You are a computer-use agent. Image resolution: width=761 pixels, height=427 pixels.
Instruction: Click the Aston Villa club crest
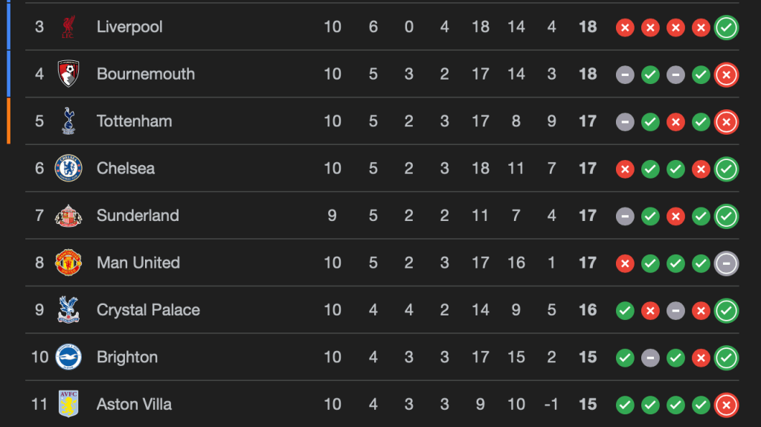point(68,404)
